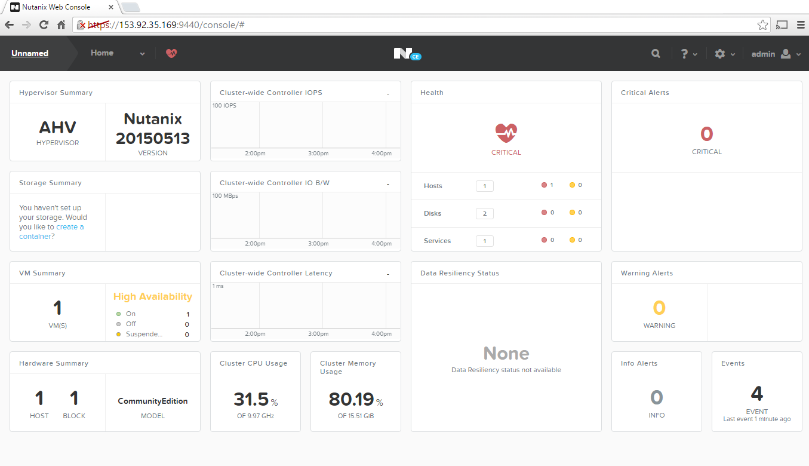Open the browser hamburger menu icon
This screenshot has height=466, width=809.
click(x=800, y=24)
